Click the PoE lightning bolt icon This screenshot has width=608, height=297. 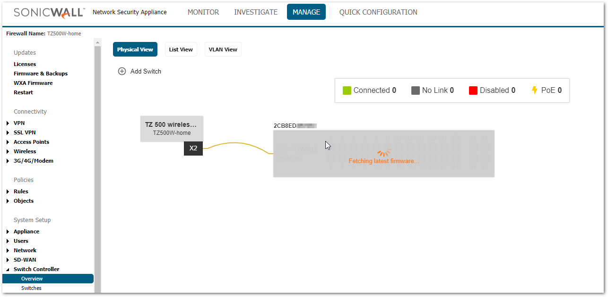click(x=535, y=90)
